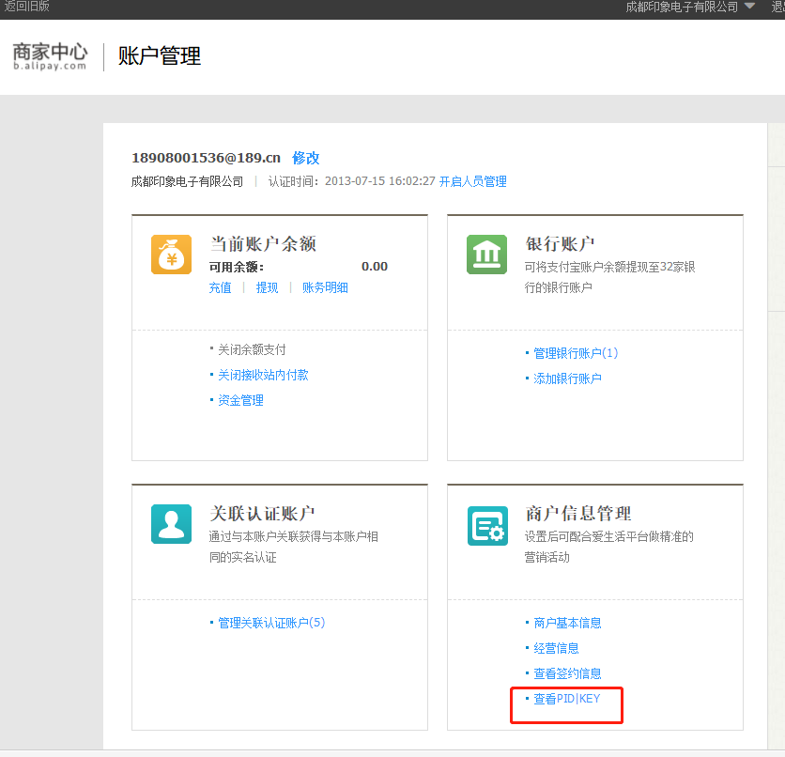The image size is (785, 757).
Task: Return to old version via 返回旧版
Action: (x=26, y=7)
